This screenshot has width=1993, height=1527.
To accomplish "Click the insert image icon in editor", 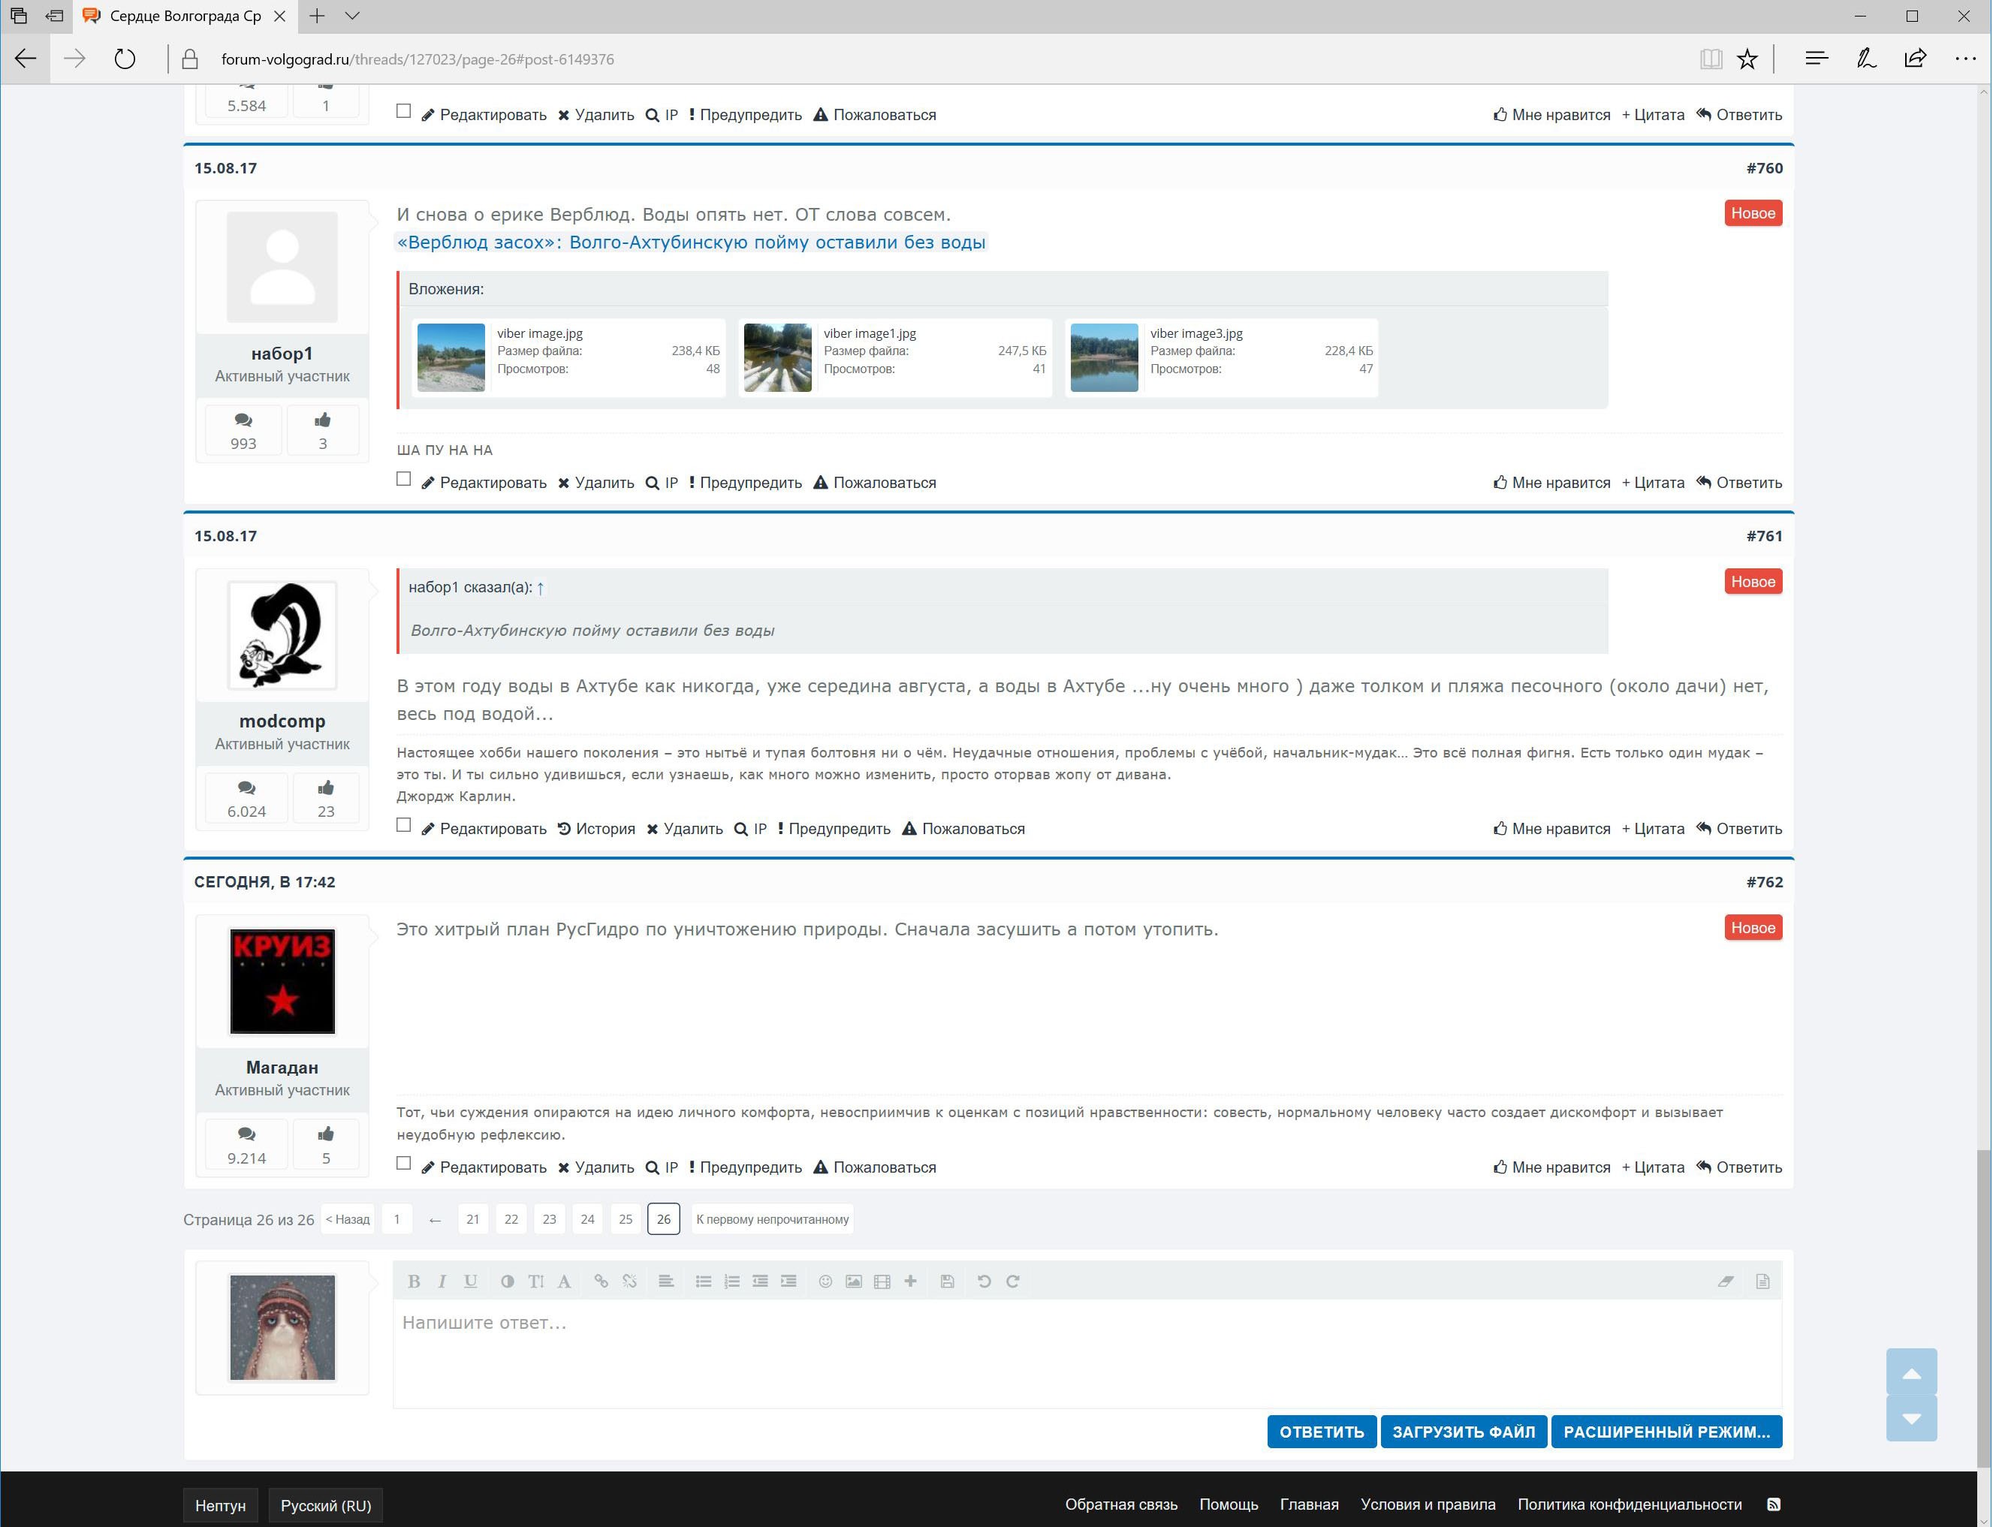I will click(853, 1282).
